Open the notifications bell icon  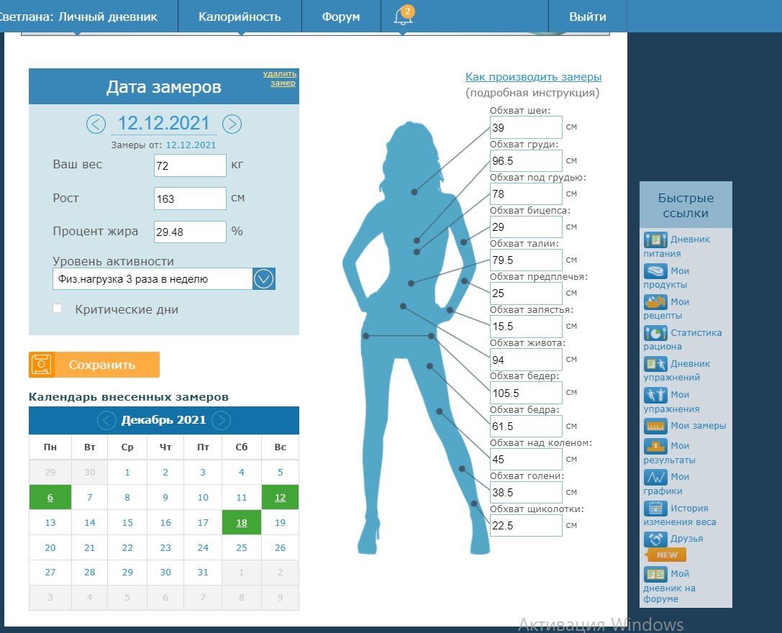pyautogui.click(x=404, y=16)
